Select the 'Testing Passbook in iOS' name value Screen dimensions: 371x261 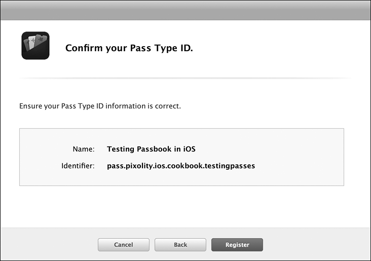pos(151,149)
